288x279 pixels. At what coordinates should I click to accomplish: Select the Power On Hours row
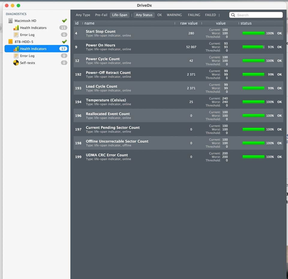coord(178,47)
